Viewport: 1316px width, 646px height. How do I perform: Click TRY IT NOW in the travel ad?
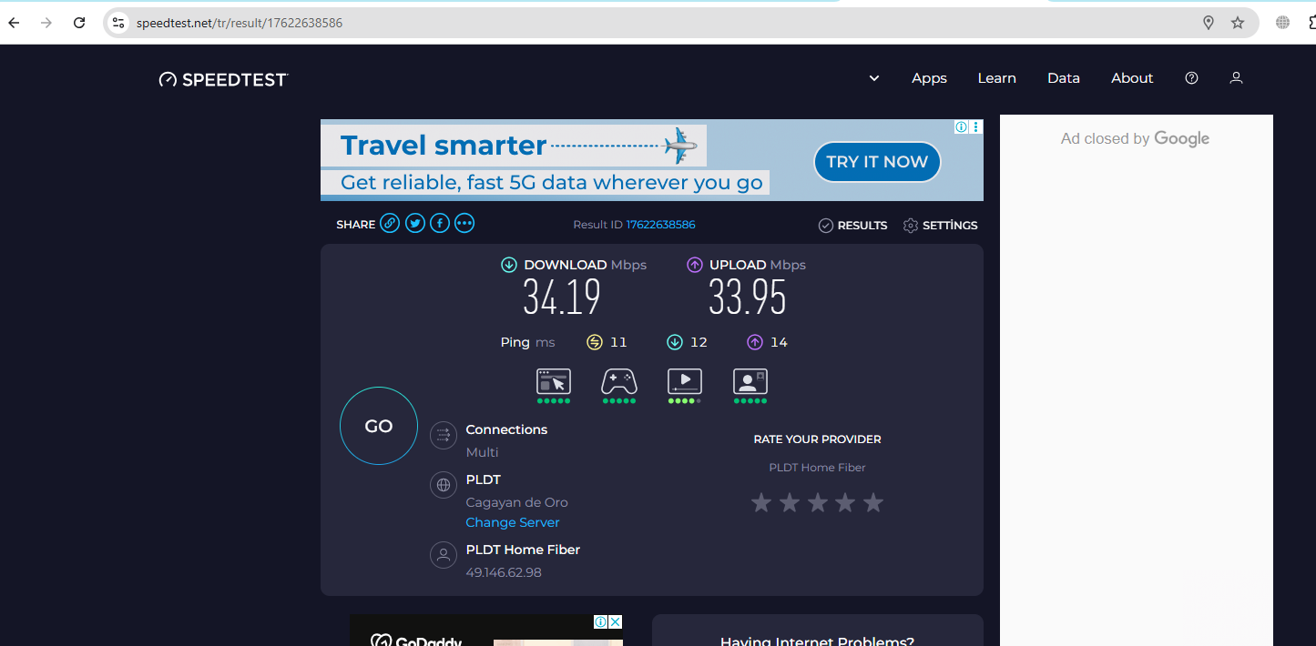[877, 162]
